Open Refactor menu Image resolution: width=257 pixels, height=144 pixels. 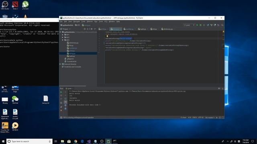tap(90, 22)
